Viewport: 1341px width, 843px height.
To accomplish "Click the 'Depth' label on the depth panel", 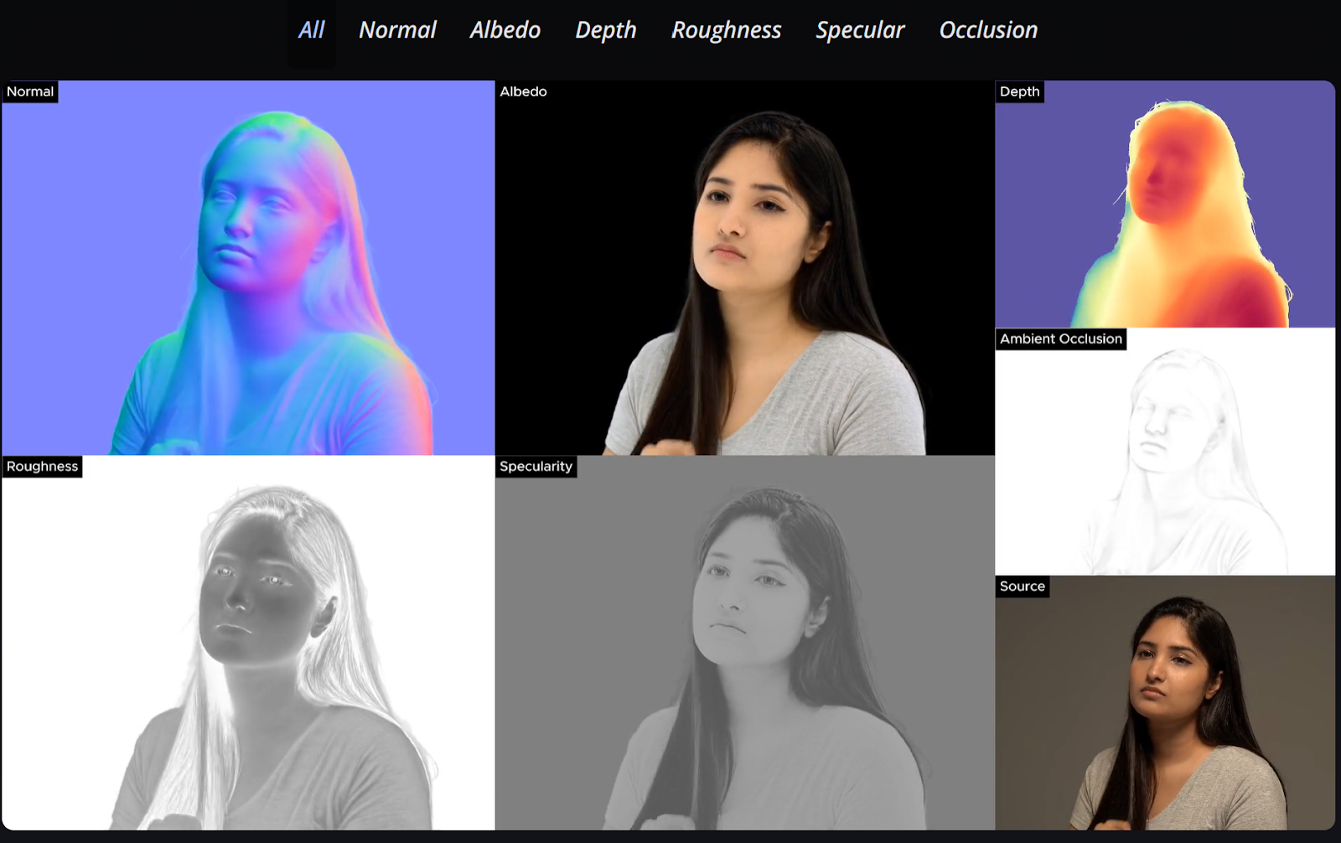I will pyautogui.click(x=1019, y=91).
